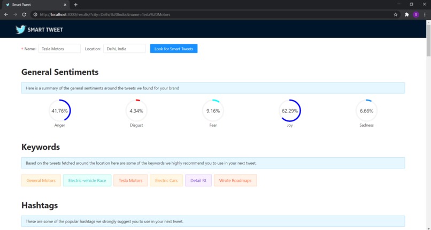Bookmark this page with the star icon
Viewport: 431px width, 230px height.
pos(396,14)
